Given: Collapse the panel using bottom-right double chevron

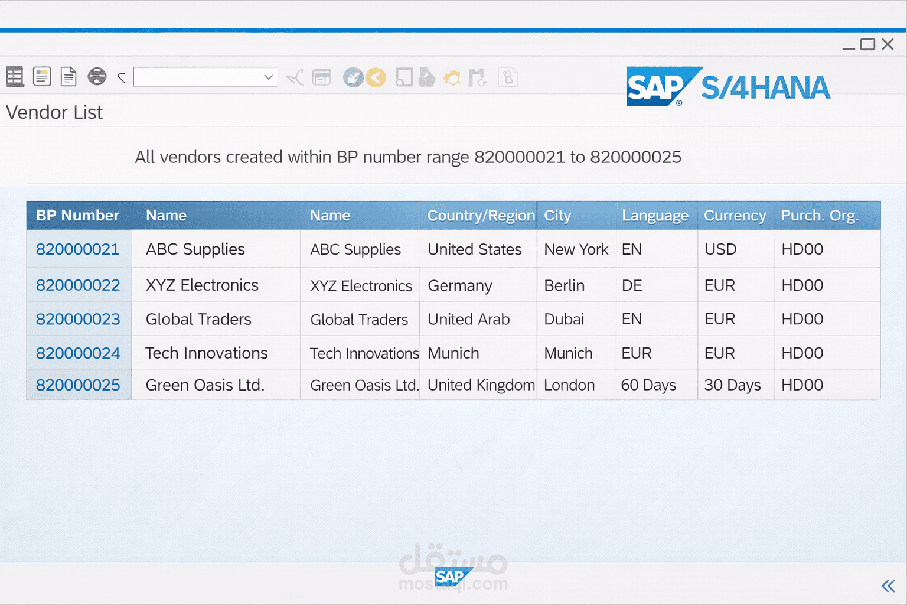Looking at the screenshot, I should 888,586.
